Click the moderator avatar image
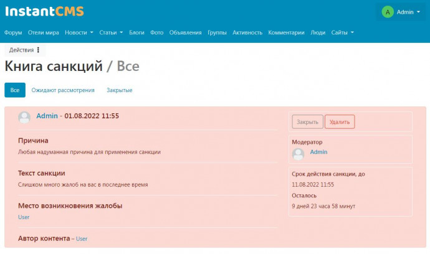Image resolution: width=430 pixels, height=254 pixels. (298, 154)
